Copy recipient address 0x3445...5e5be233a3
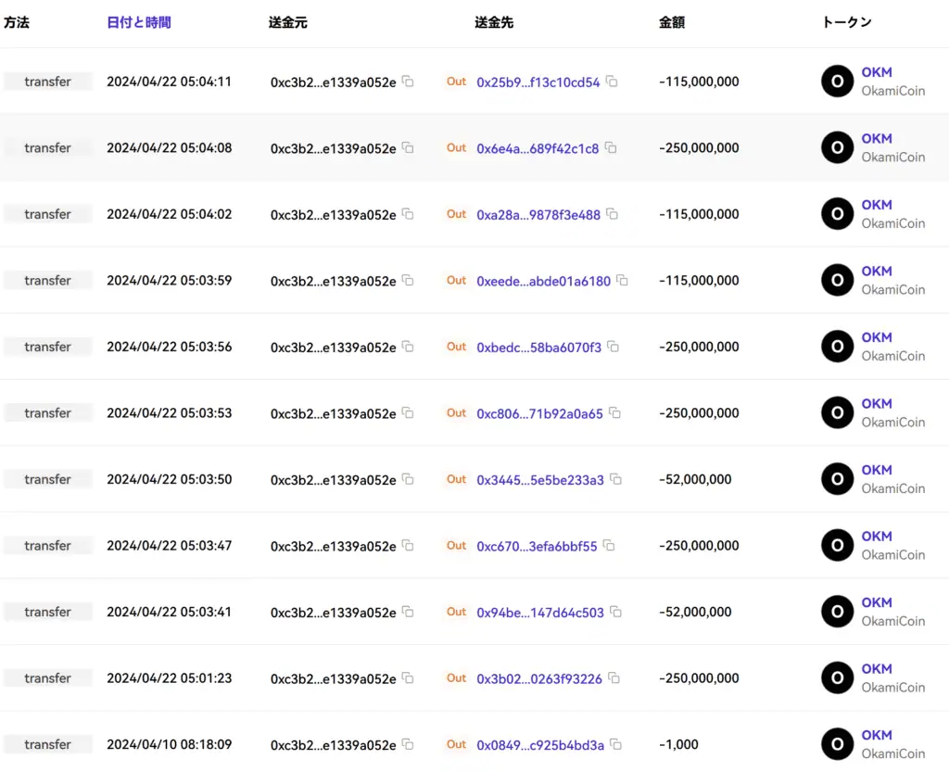 click(615, 479)
